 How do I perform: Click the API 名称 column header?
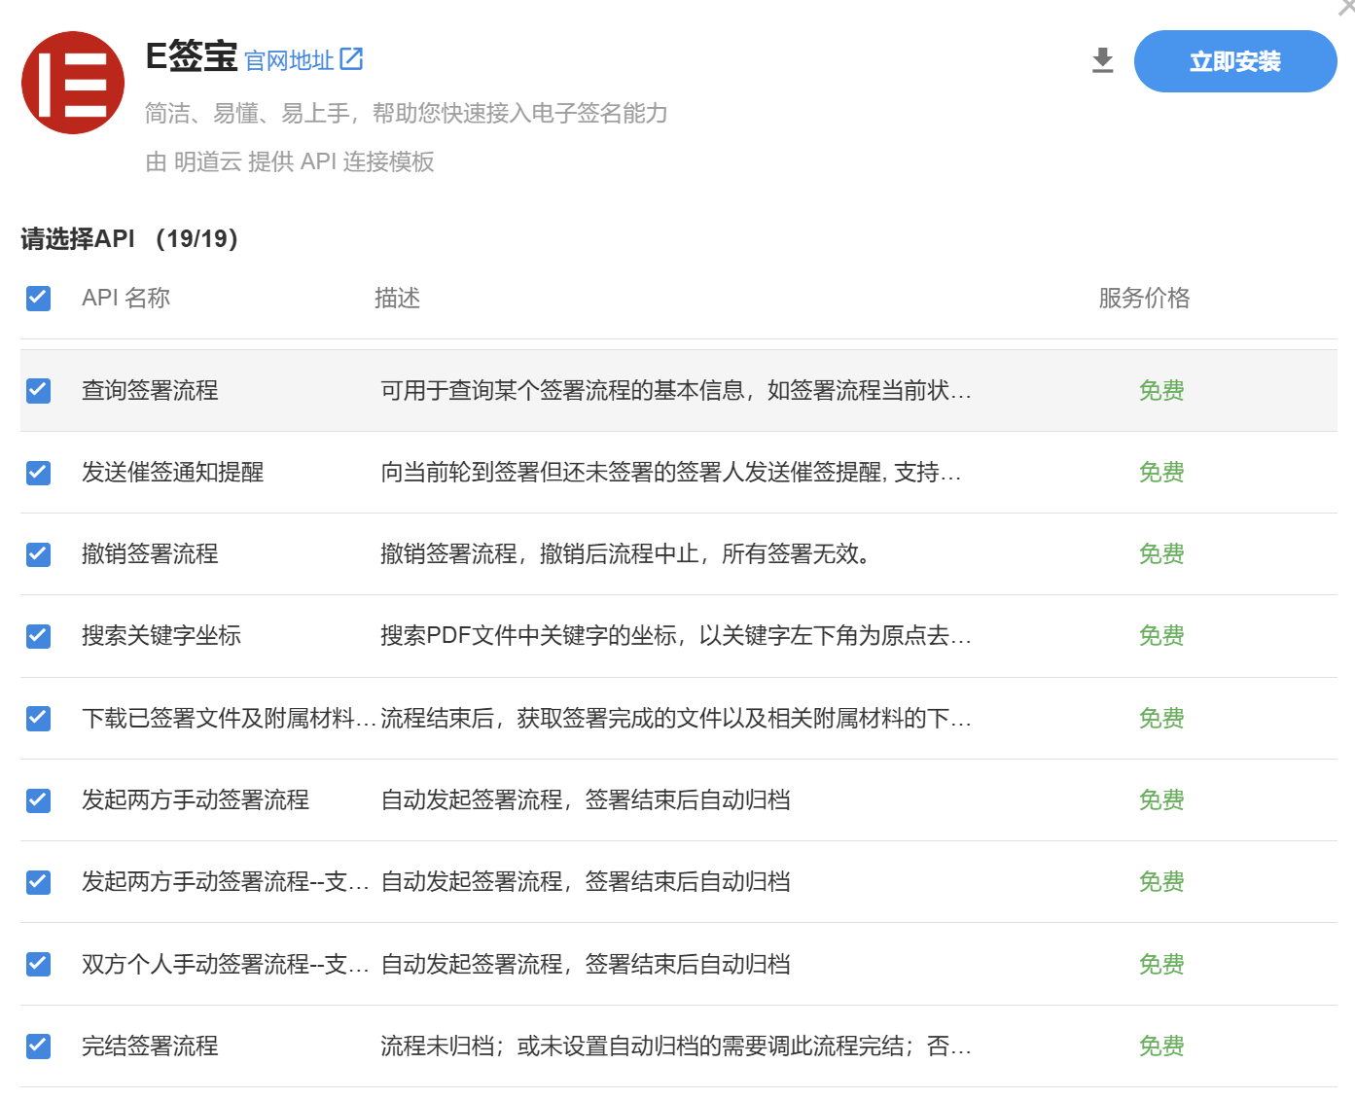[125, 298]
